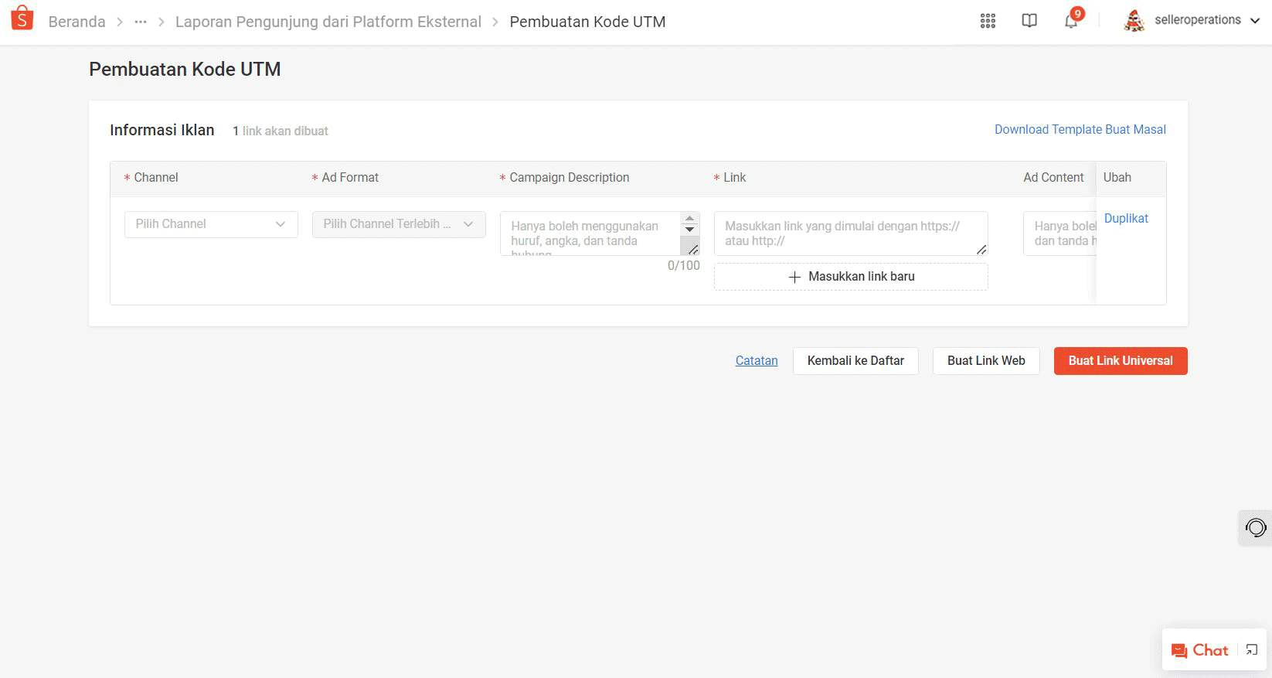This screenshot has width=1272, height=678.
Task: Click the Link input field
Action: [x=850, y=233]
